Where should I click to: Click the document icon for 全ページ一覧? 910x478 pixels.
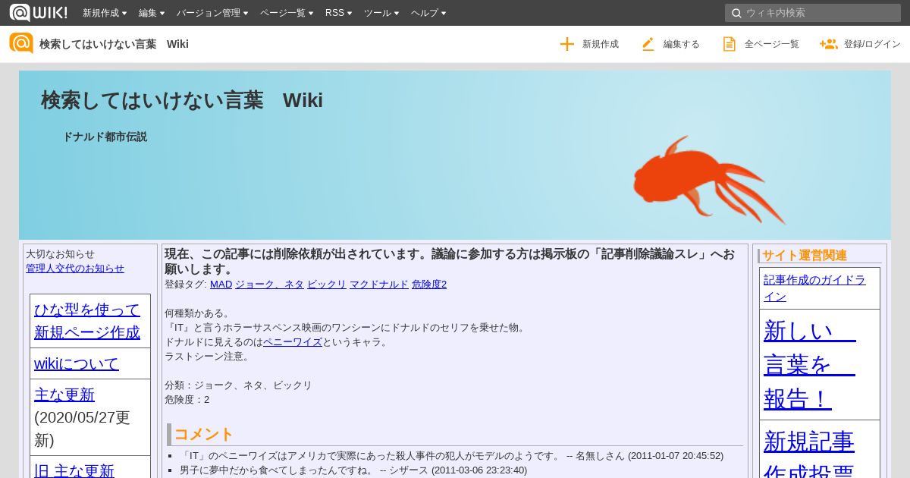click(729, 44)
